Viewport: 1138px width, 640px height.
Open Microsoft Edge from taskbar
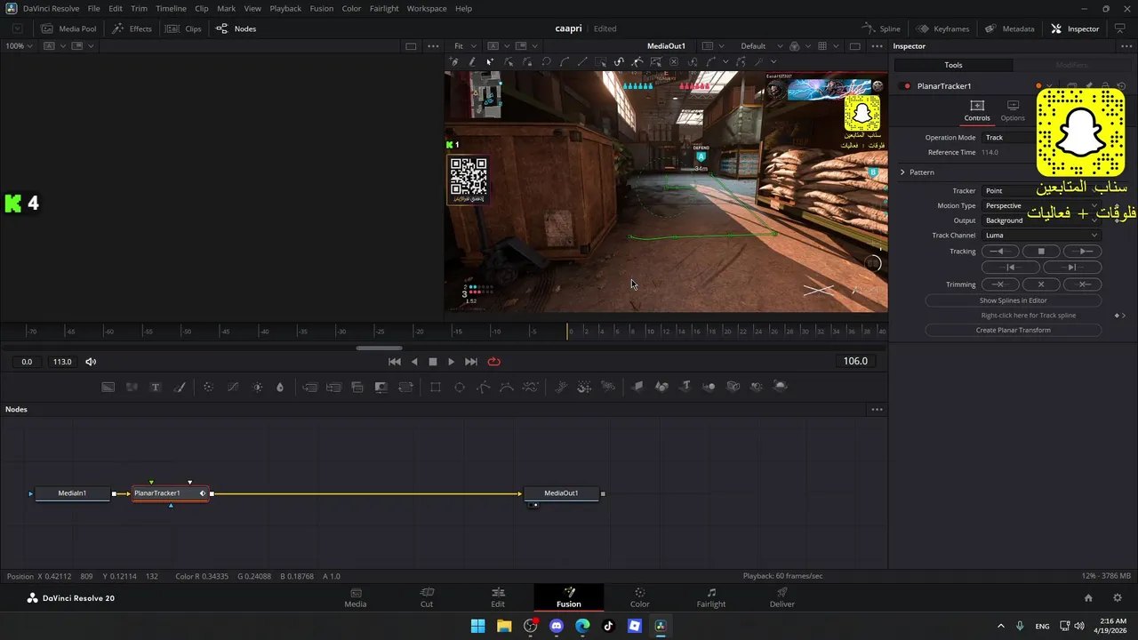(582, 626)
